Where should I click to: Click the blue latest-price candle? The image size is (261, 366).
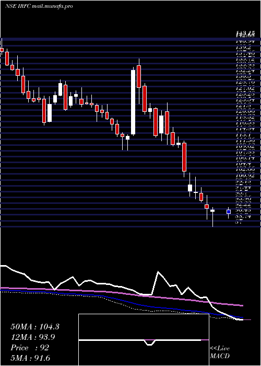[229, 212]
